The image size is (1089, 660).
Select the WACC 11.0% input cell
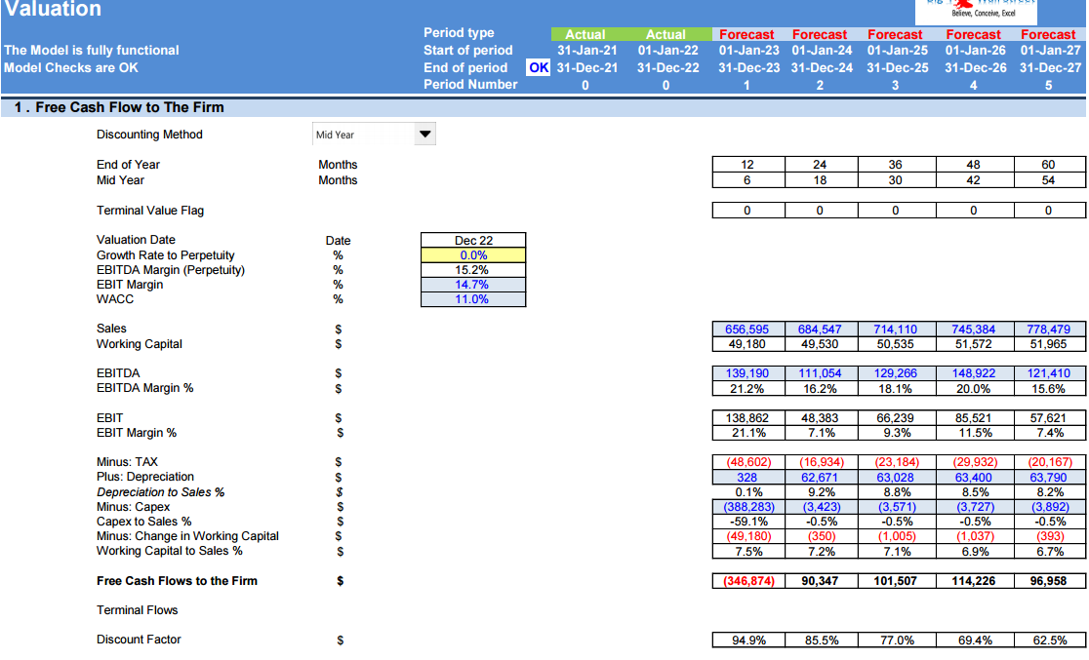[x=473, y=299]
